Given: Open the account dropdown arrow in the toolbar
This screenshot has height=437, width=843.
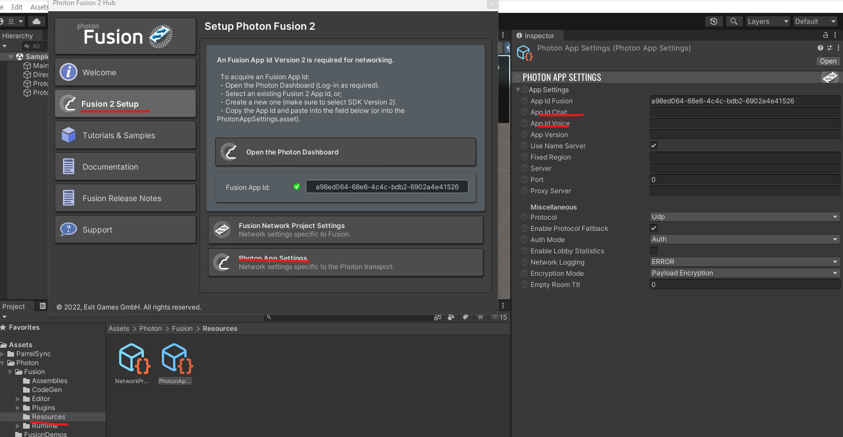Looking at the screenshot, I should [x=21, y=21].
